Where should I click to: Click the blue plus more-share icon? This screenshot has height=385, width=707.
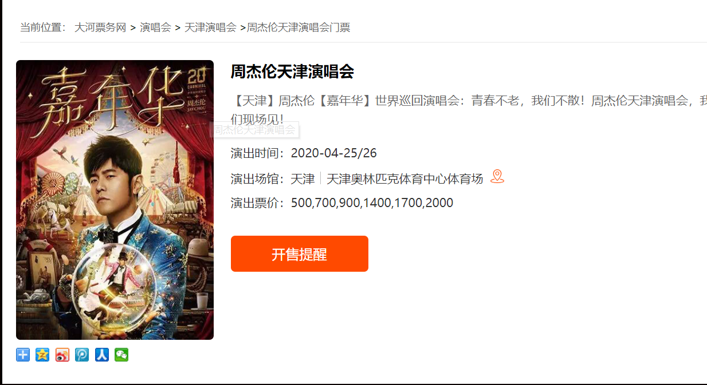(x=23, y=355)
